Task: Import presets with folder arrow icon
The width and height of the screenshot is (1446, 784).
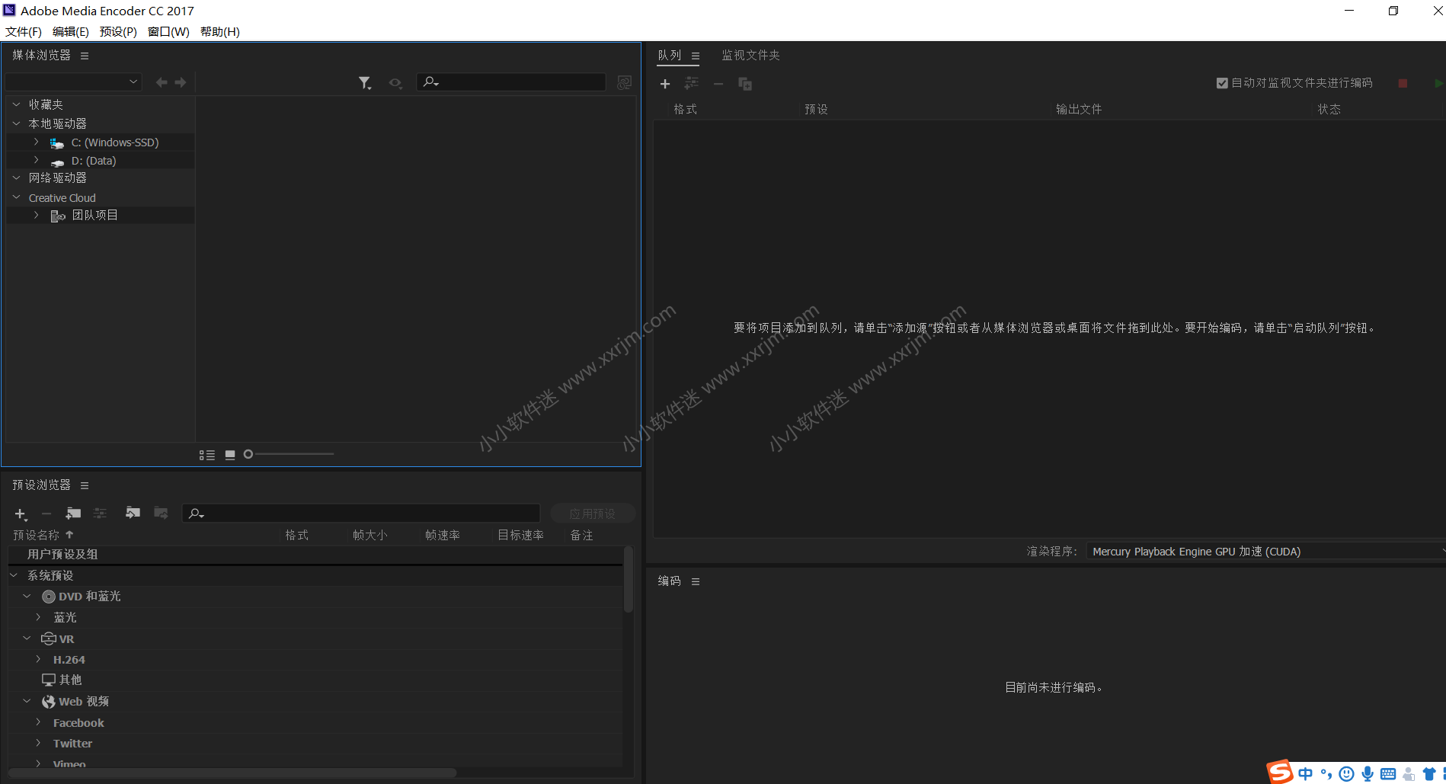Action: click(x=133, y=513)
